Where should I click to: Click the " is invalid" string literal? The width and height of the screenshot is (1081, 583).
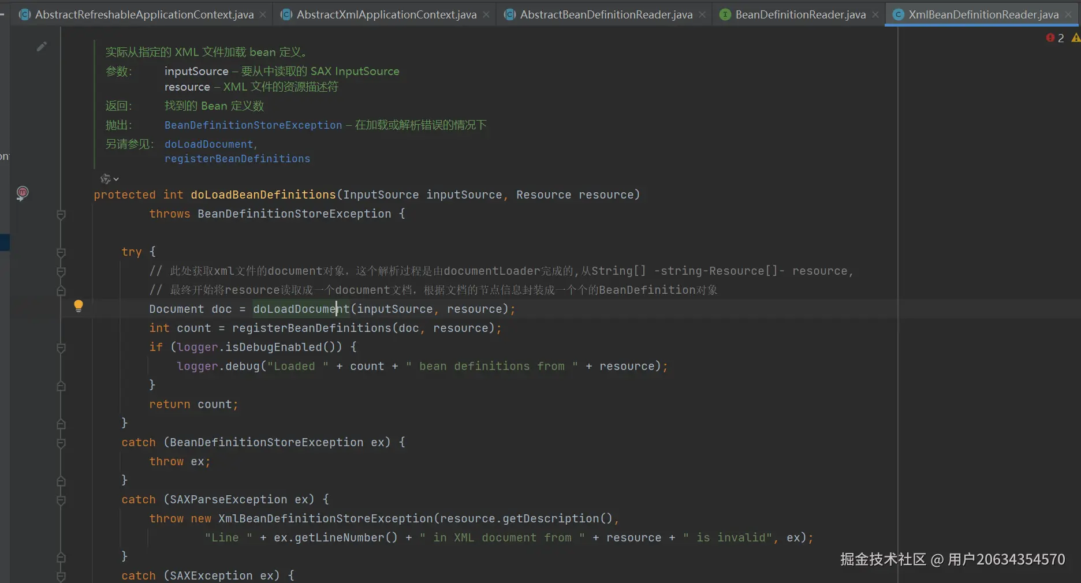point(728,537)
